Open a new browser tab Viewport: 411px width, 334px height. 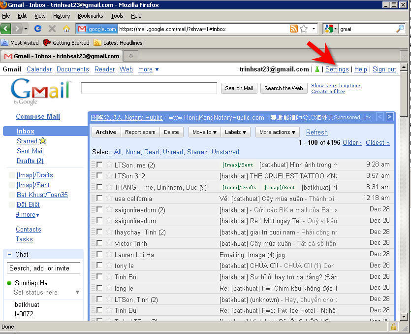click(131, 56)
